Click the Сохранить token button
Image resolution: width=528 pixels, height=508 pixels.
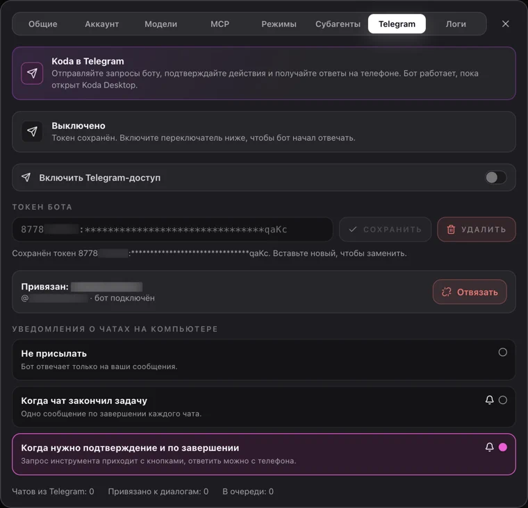(385, 230)
